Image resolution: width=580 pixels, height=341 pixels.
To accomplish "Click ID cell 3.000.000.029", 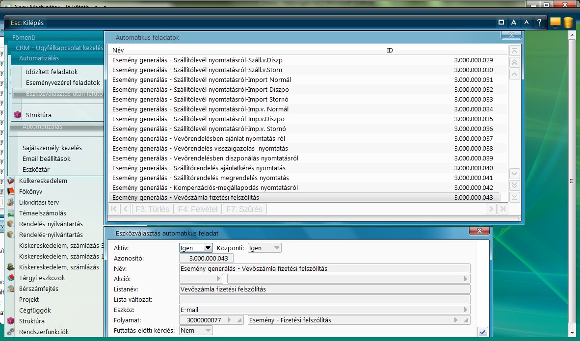I will 474,60.
